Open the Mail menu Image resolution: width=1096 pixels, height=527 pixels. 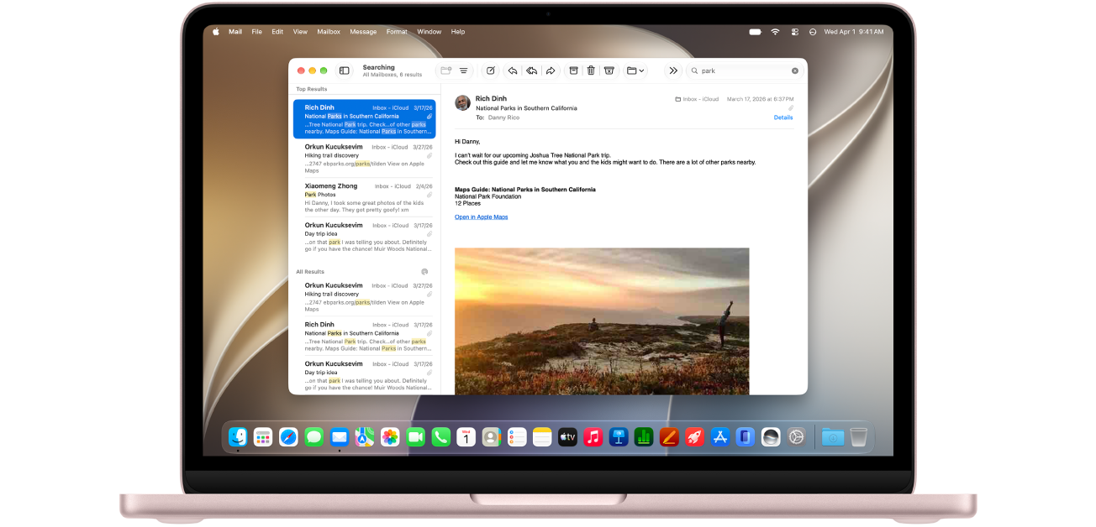pos(235,32)
